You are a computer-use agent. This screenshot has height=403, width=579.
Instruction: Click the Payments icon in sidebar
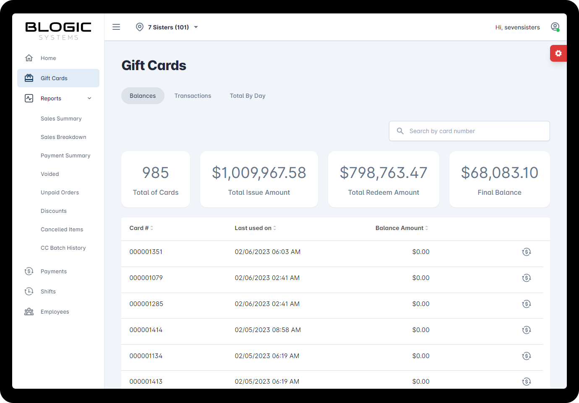(x=29, y=271)
